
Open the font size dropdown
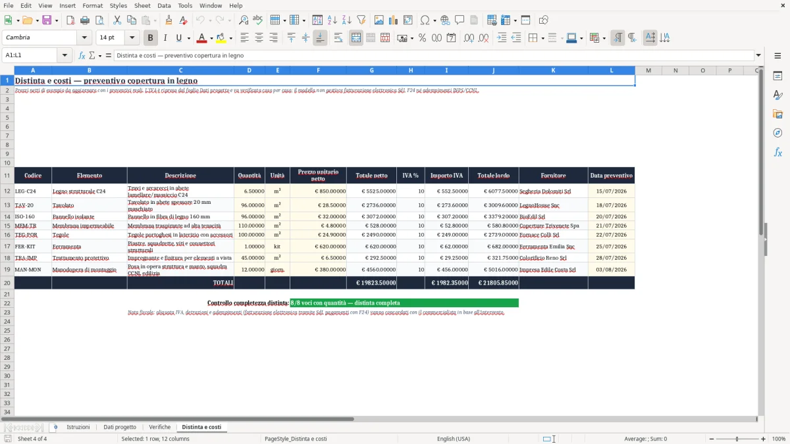click(x=132, y=38)
